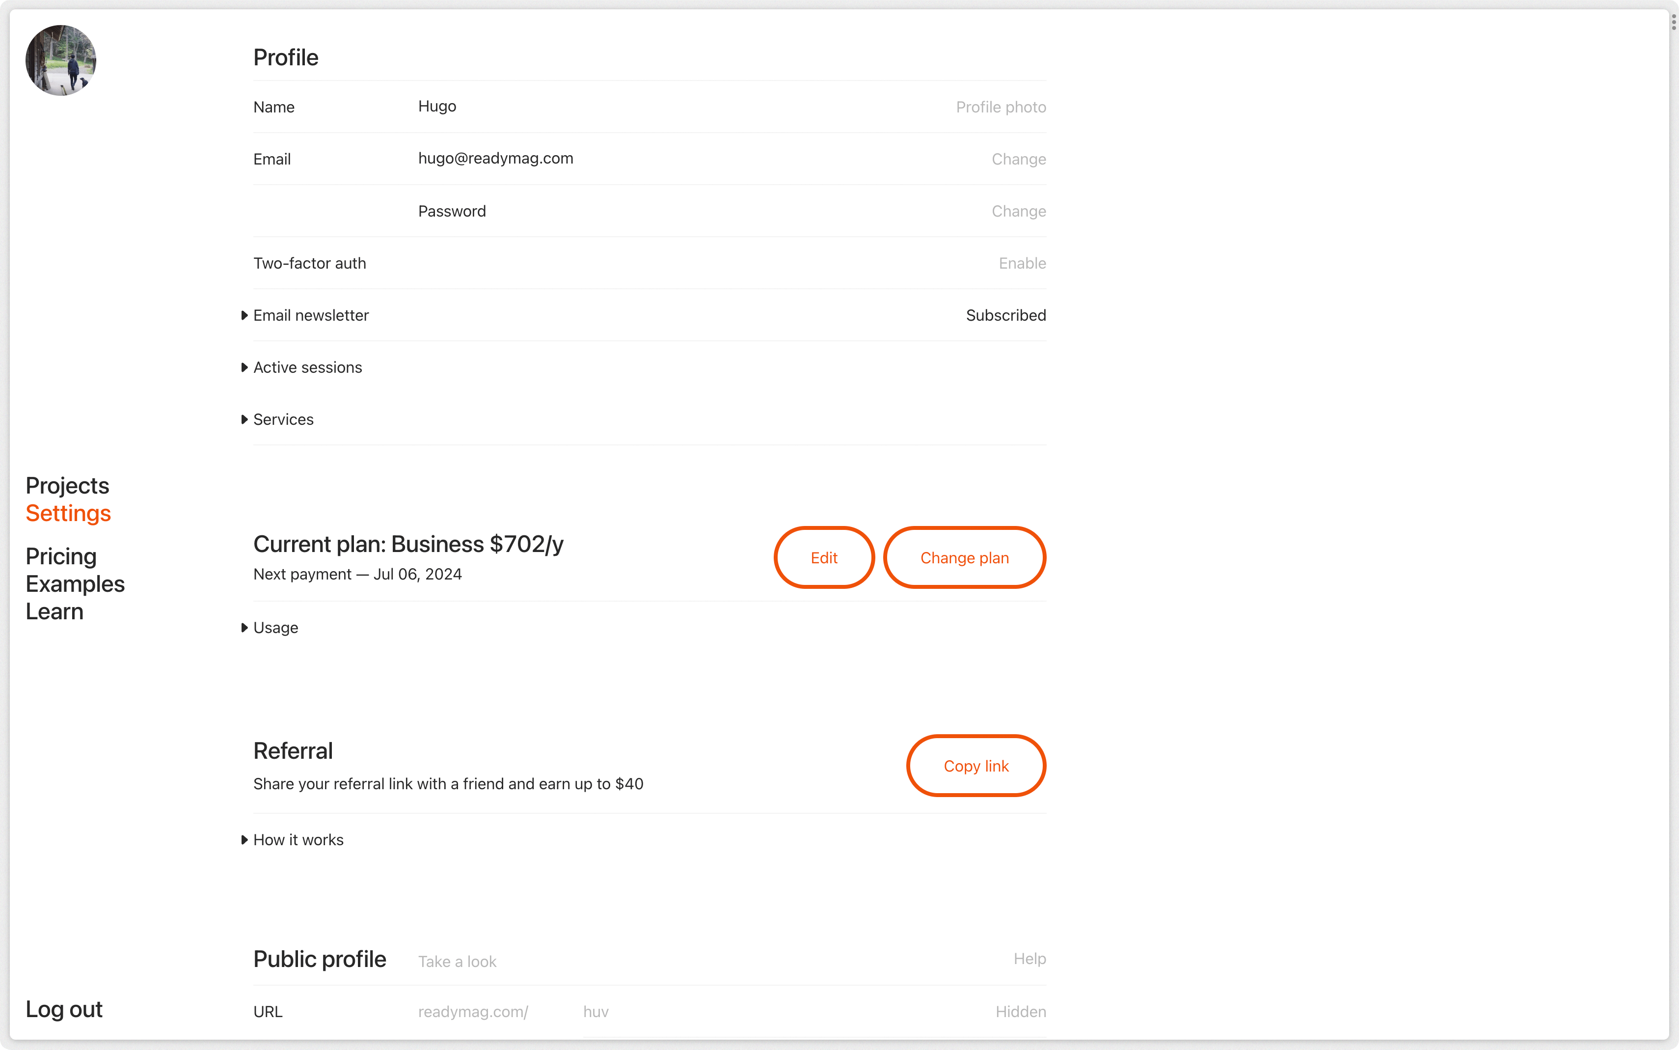Open Projects in the sidebar

(x=67, y=485)
